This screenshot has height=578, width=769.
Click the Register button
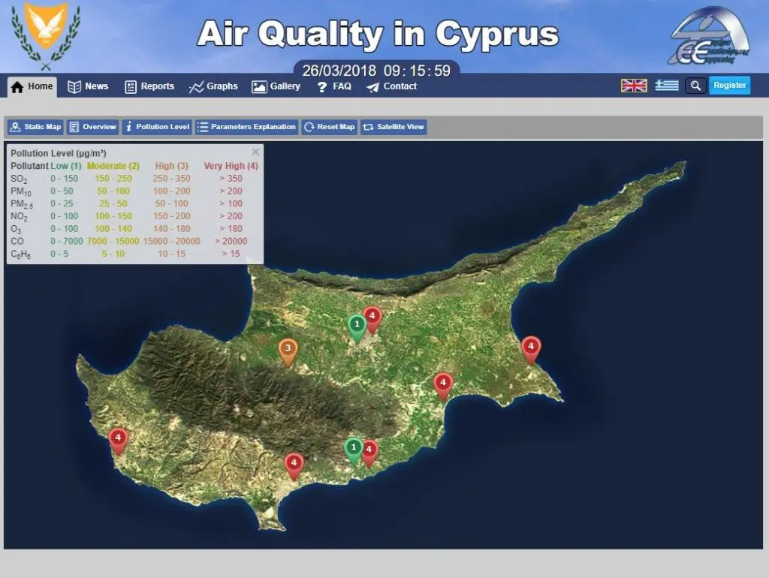point(729,86)
